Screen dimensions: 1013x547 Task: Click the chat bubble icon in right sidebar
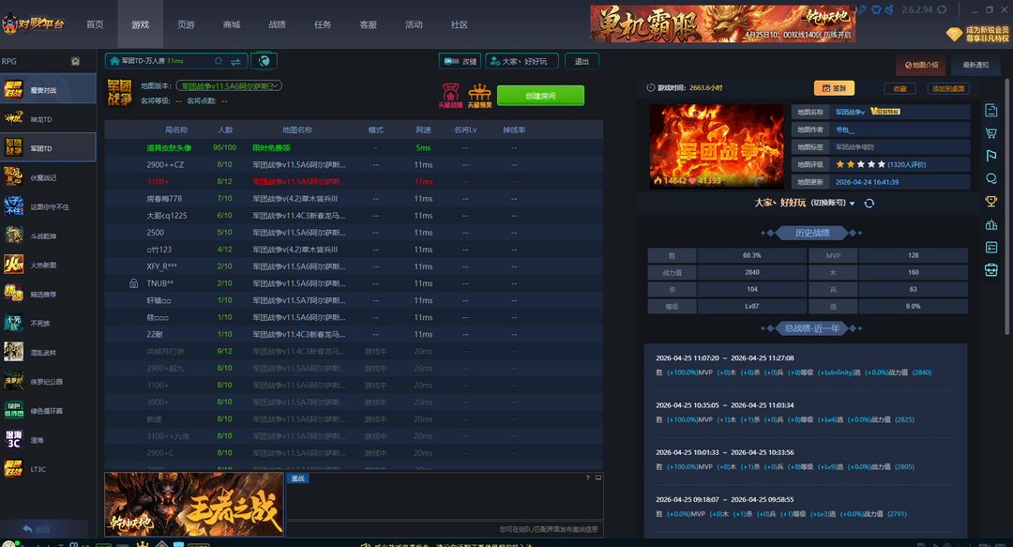(x=991, y=178)
